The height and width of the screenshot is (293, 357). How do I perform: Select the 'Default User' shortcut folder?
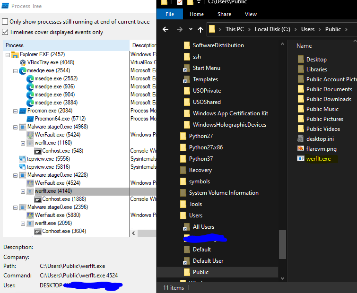click(208, 261)
